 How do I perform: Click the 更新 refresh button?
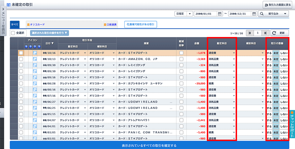pyautogui.click(x=279, y=33)
